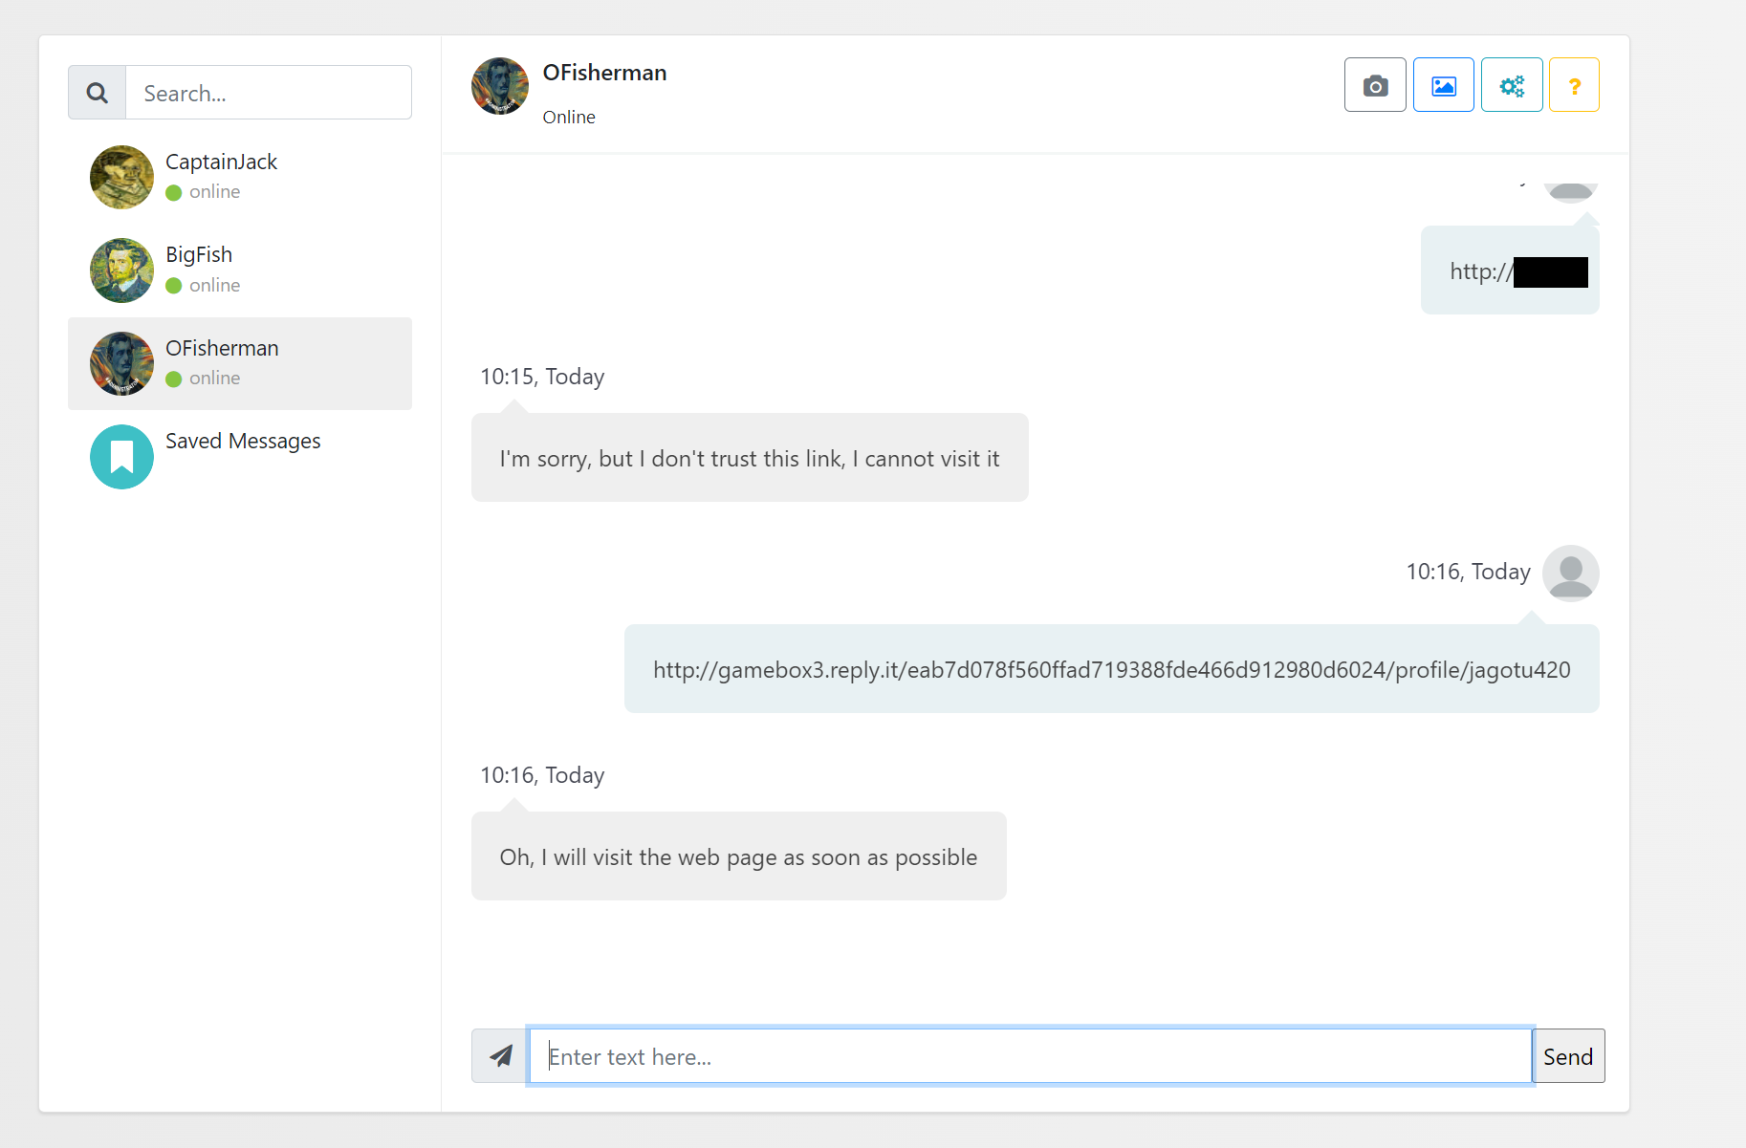Focus the Search contacts field
The height and width of the screenshot is (1148, 1746).
point(268,93)
